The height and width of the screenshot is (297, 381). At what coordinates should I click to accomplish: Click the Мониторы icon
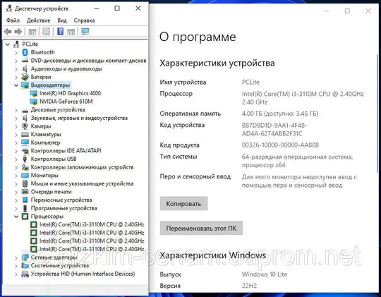25,175
